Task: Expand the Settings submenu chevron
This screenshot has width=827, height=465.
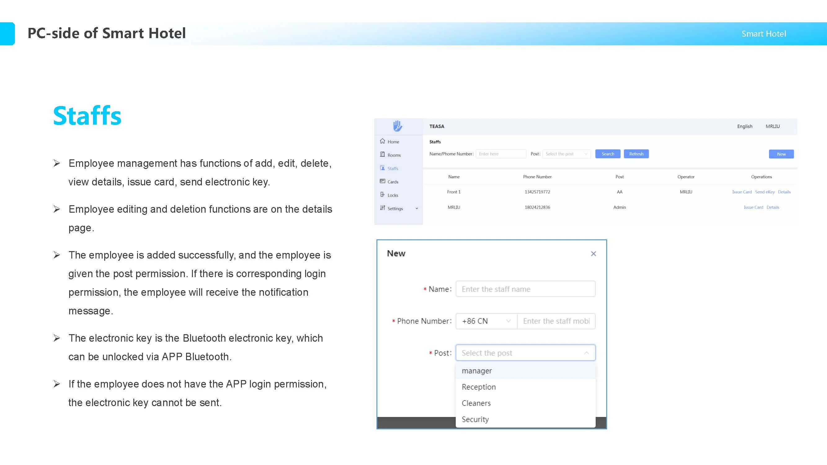Action: (x=417, y=209)
